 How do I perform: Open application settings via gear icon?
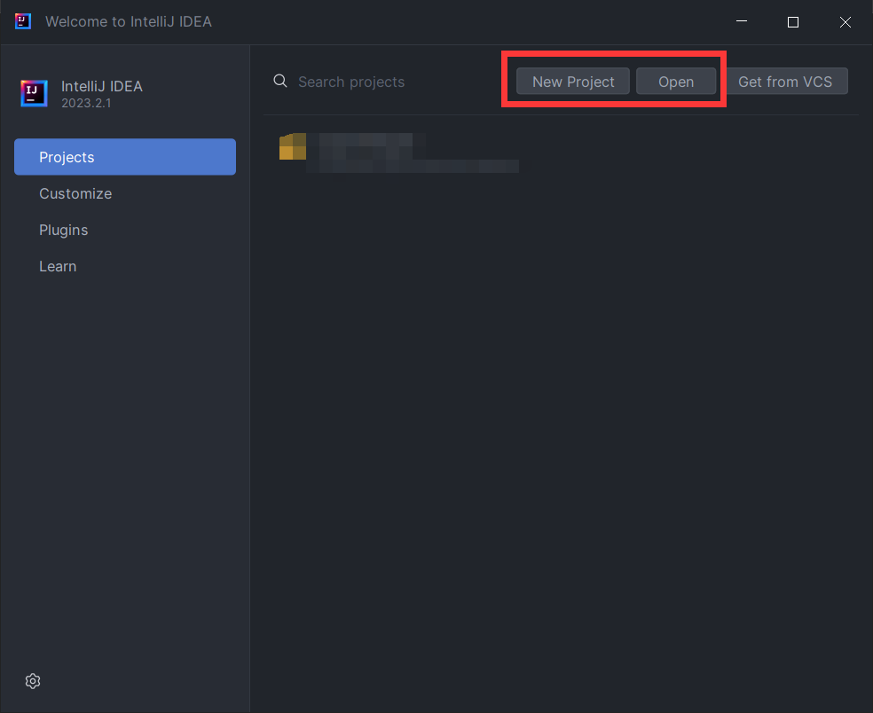pos(33,681)
